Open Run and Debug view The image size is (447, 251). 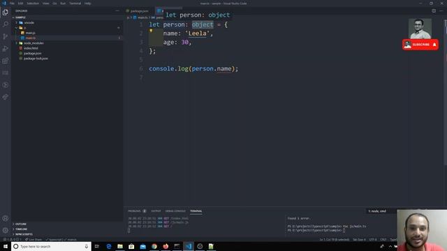[x=5, y=49]
